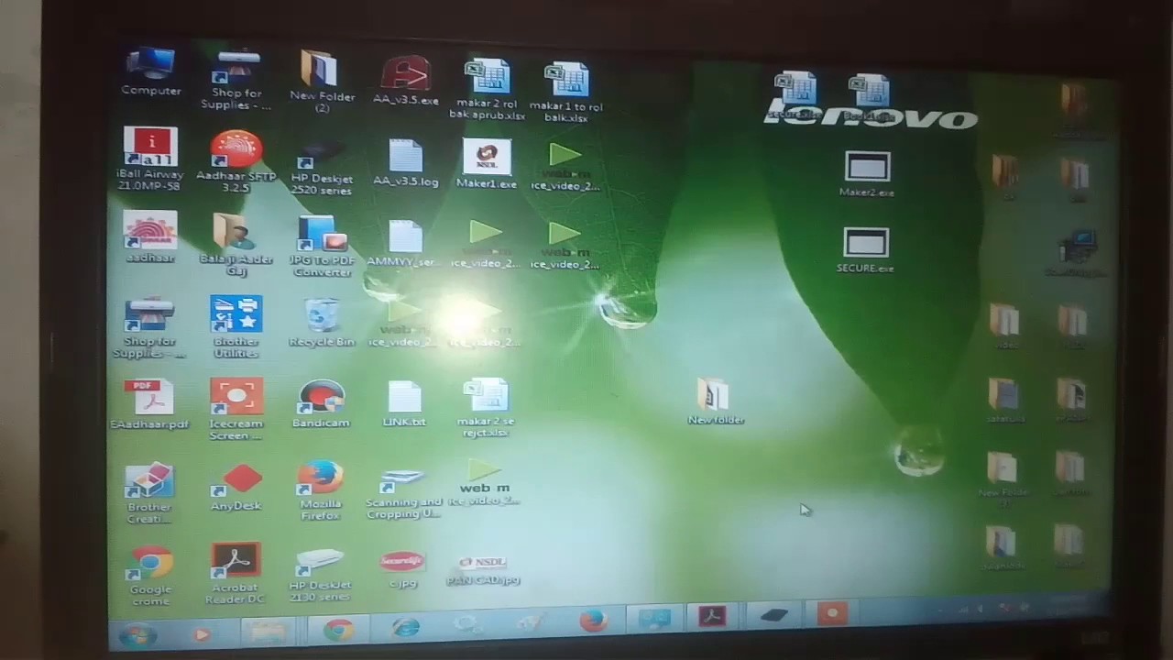Viewport: 1173px width, 660px height.
Task: Launch the Bandicam shortcut
Action: (321, 404)
